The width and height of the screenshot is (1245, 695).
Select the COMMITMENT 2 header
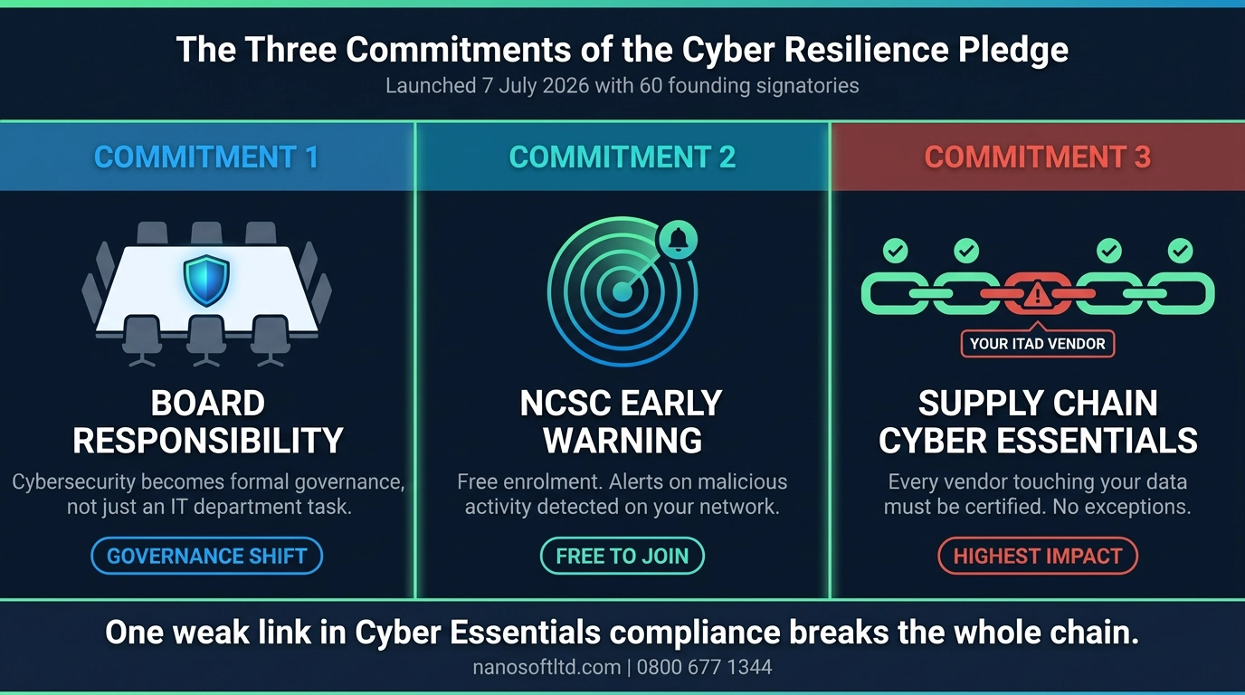[622, 157]
